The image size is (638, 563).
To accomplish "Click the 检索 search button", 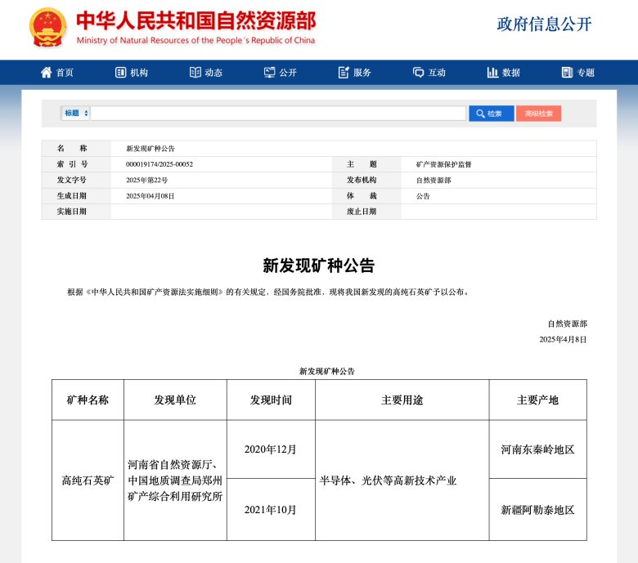I will coord(491,114).
